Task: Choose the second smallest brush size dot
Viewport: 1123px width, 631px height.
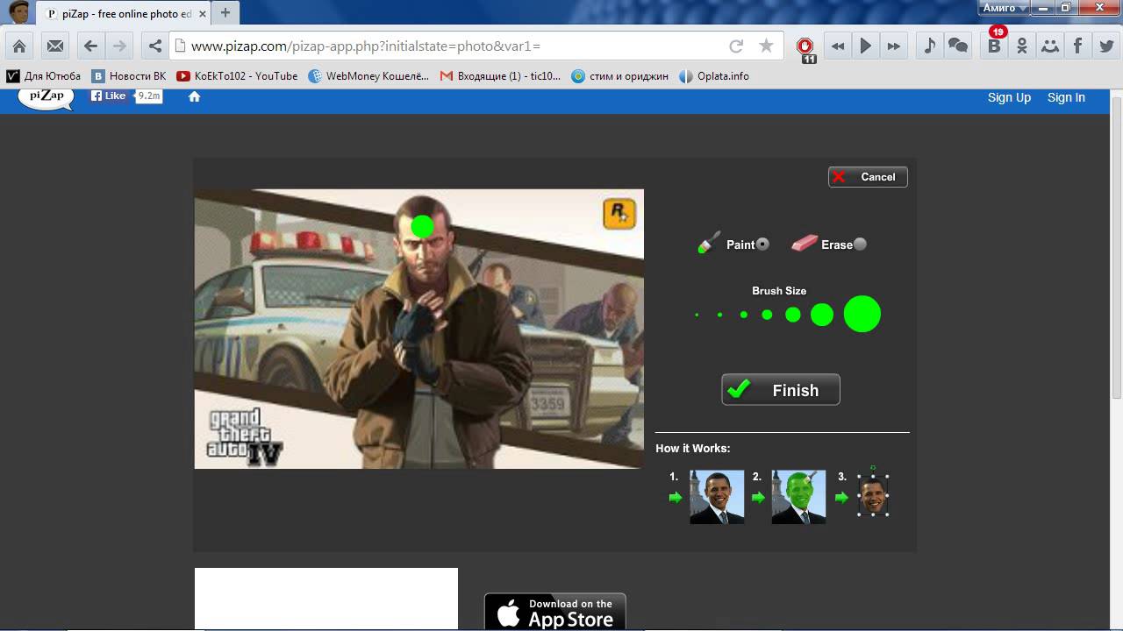Action: click(719, 315)
